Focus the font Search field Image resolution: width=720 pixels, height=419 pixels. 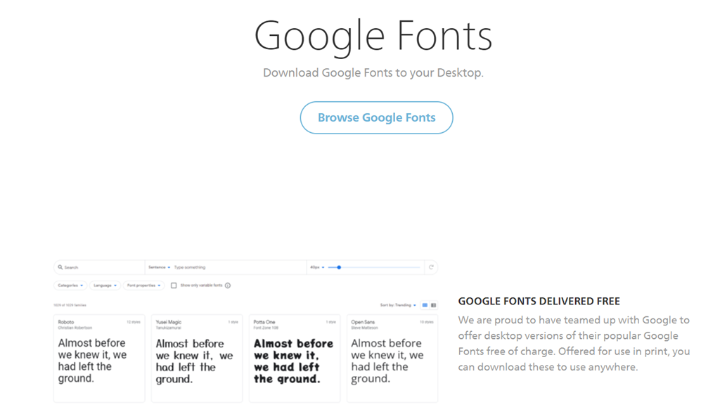[99, 267]
